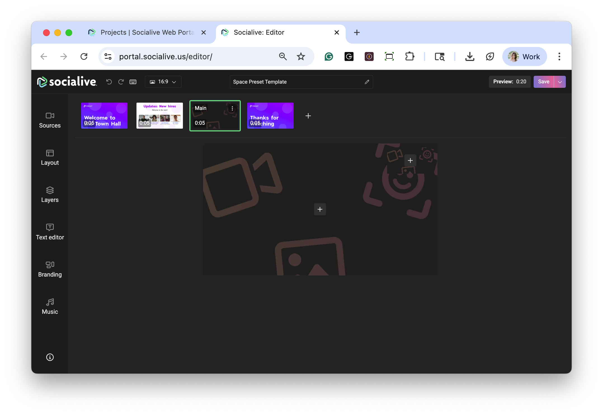Click the Save button

pyautogui.click(x=543, y=82)
